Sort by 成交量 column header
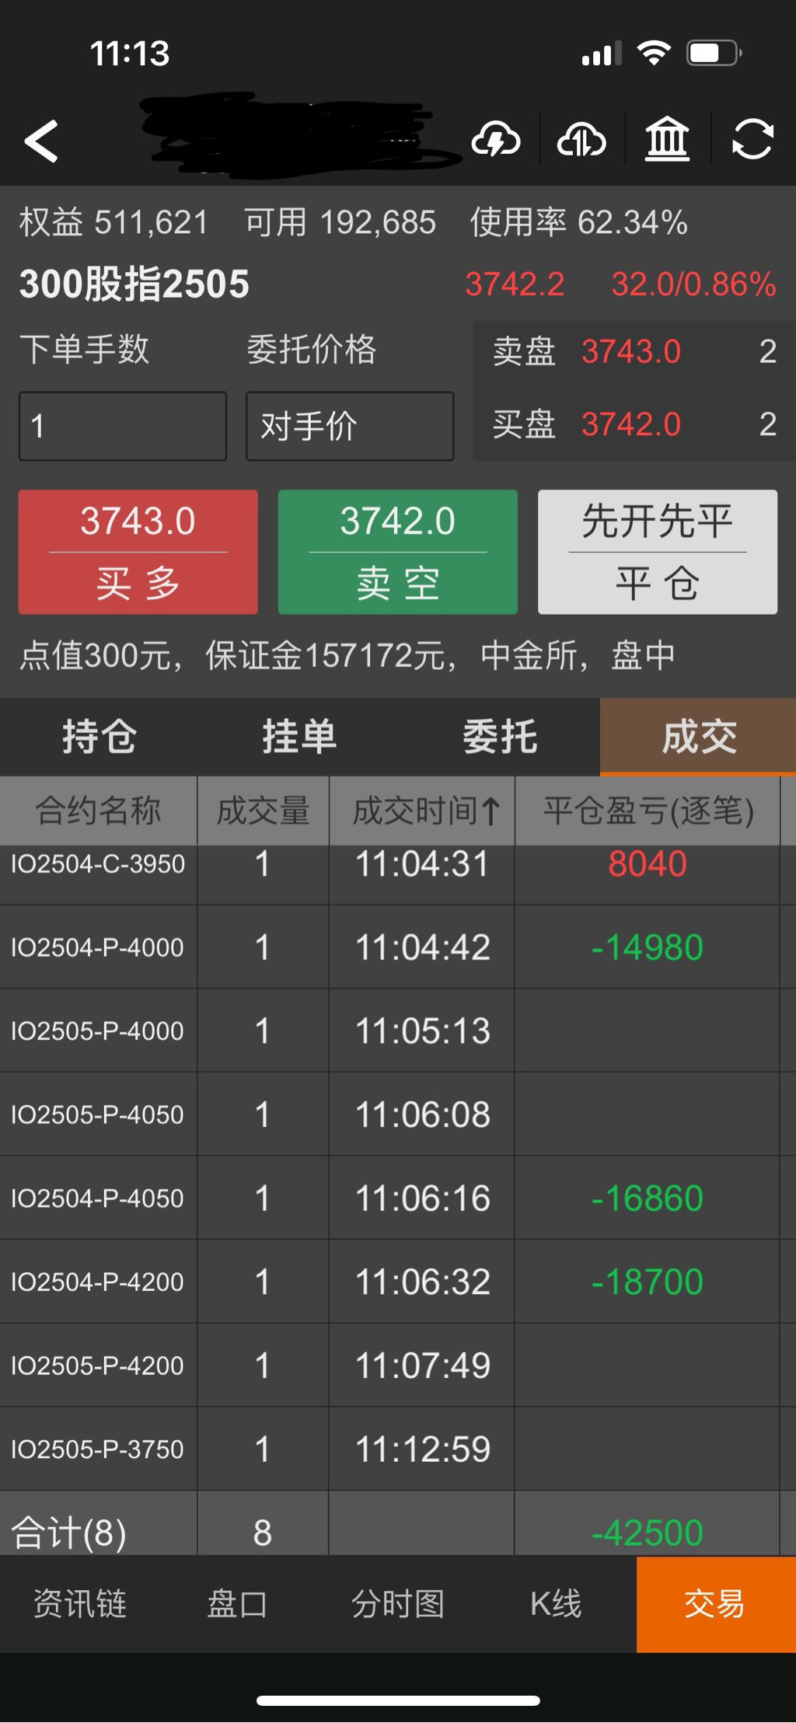Viewport: 796px width, 1723px height. pyautogui.click(x=263, y=811)
